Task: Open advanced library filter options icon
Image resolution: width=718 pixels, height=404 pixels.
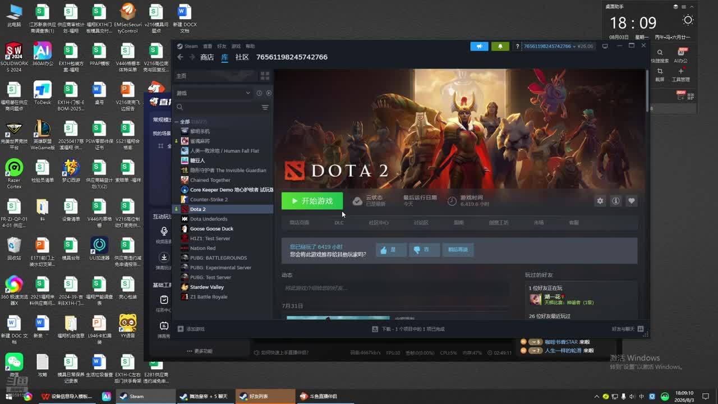Action: tap(265, 107)
